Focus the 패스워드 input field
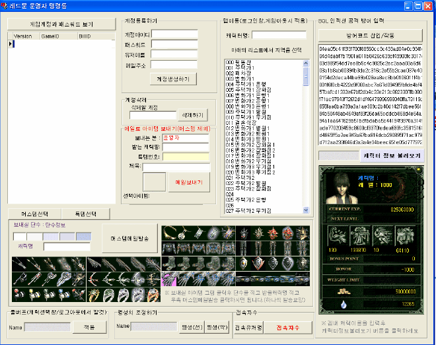The image size is (436, 345). (174, 44)
